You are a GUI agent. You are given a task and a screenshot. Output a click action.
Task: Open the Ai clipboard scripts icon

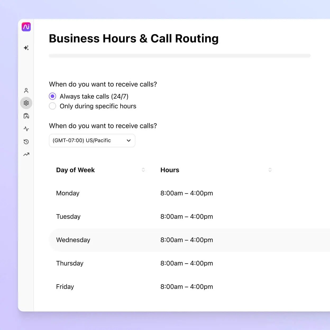26,116
